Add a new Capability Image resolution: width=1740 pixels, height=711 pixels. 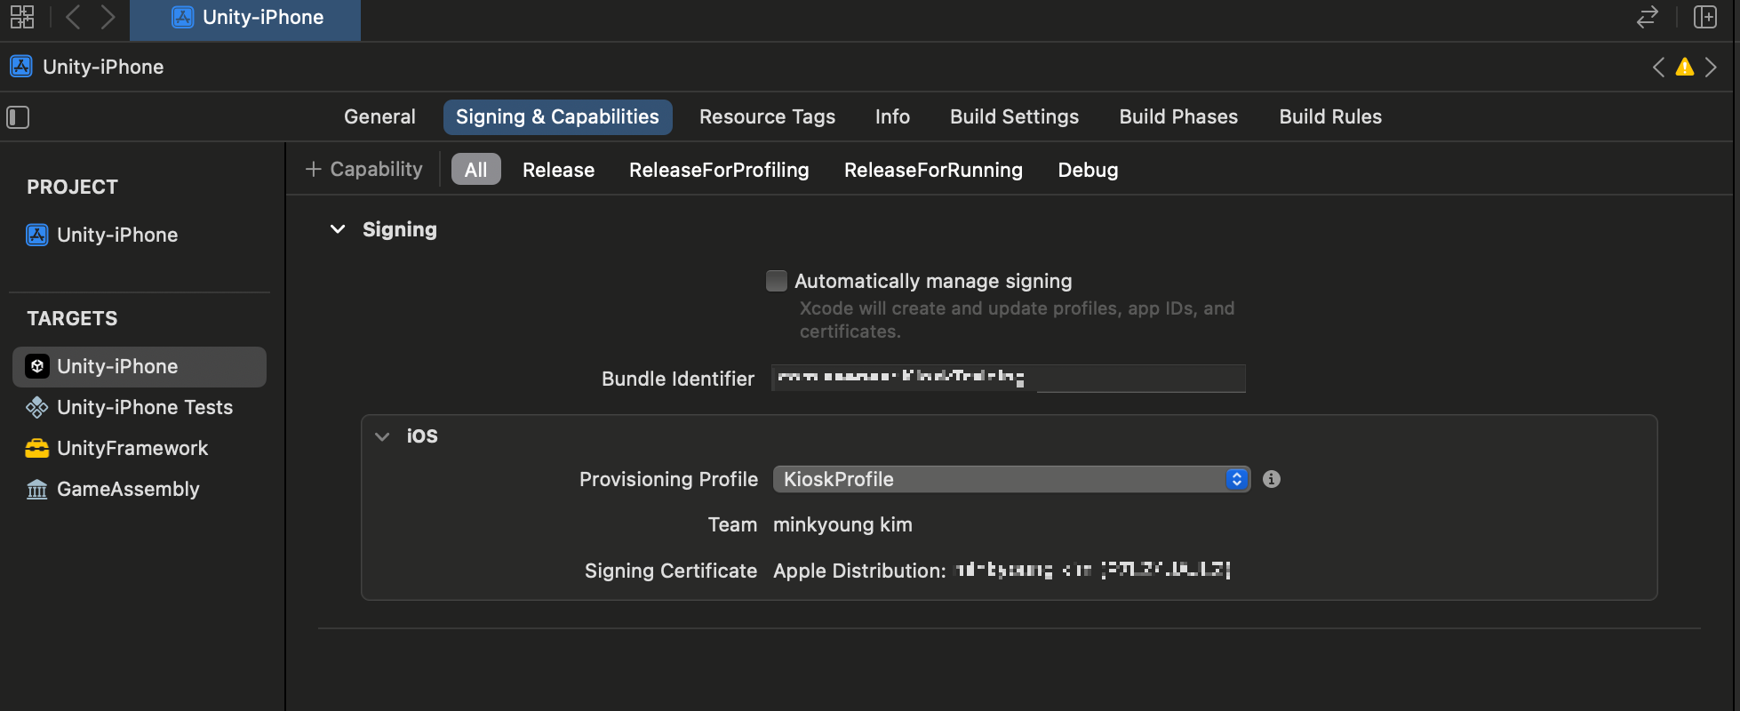[363, 169]
